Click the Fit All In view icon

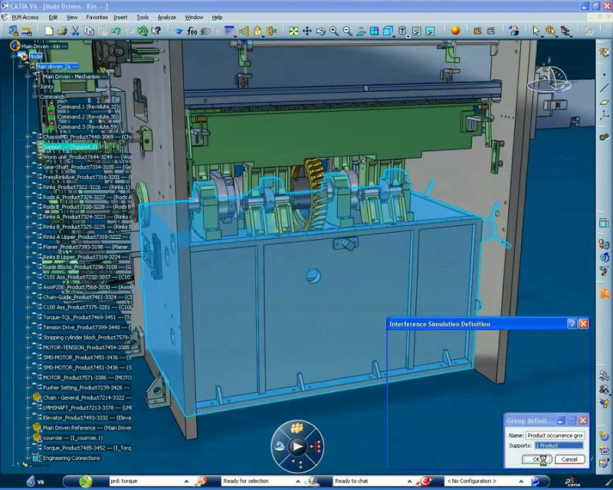[293, 31]
